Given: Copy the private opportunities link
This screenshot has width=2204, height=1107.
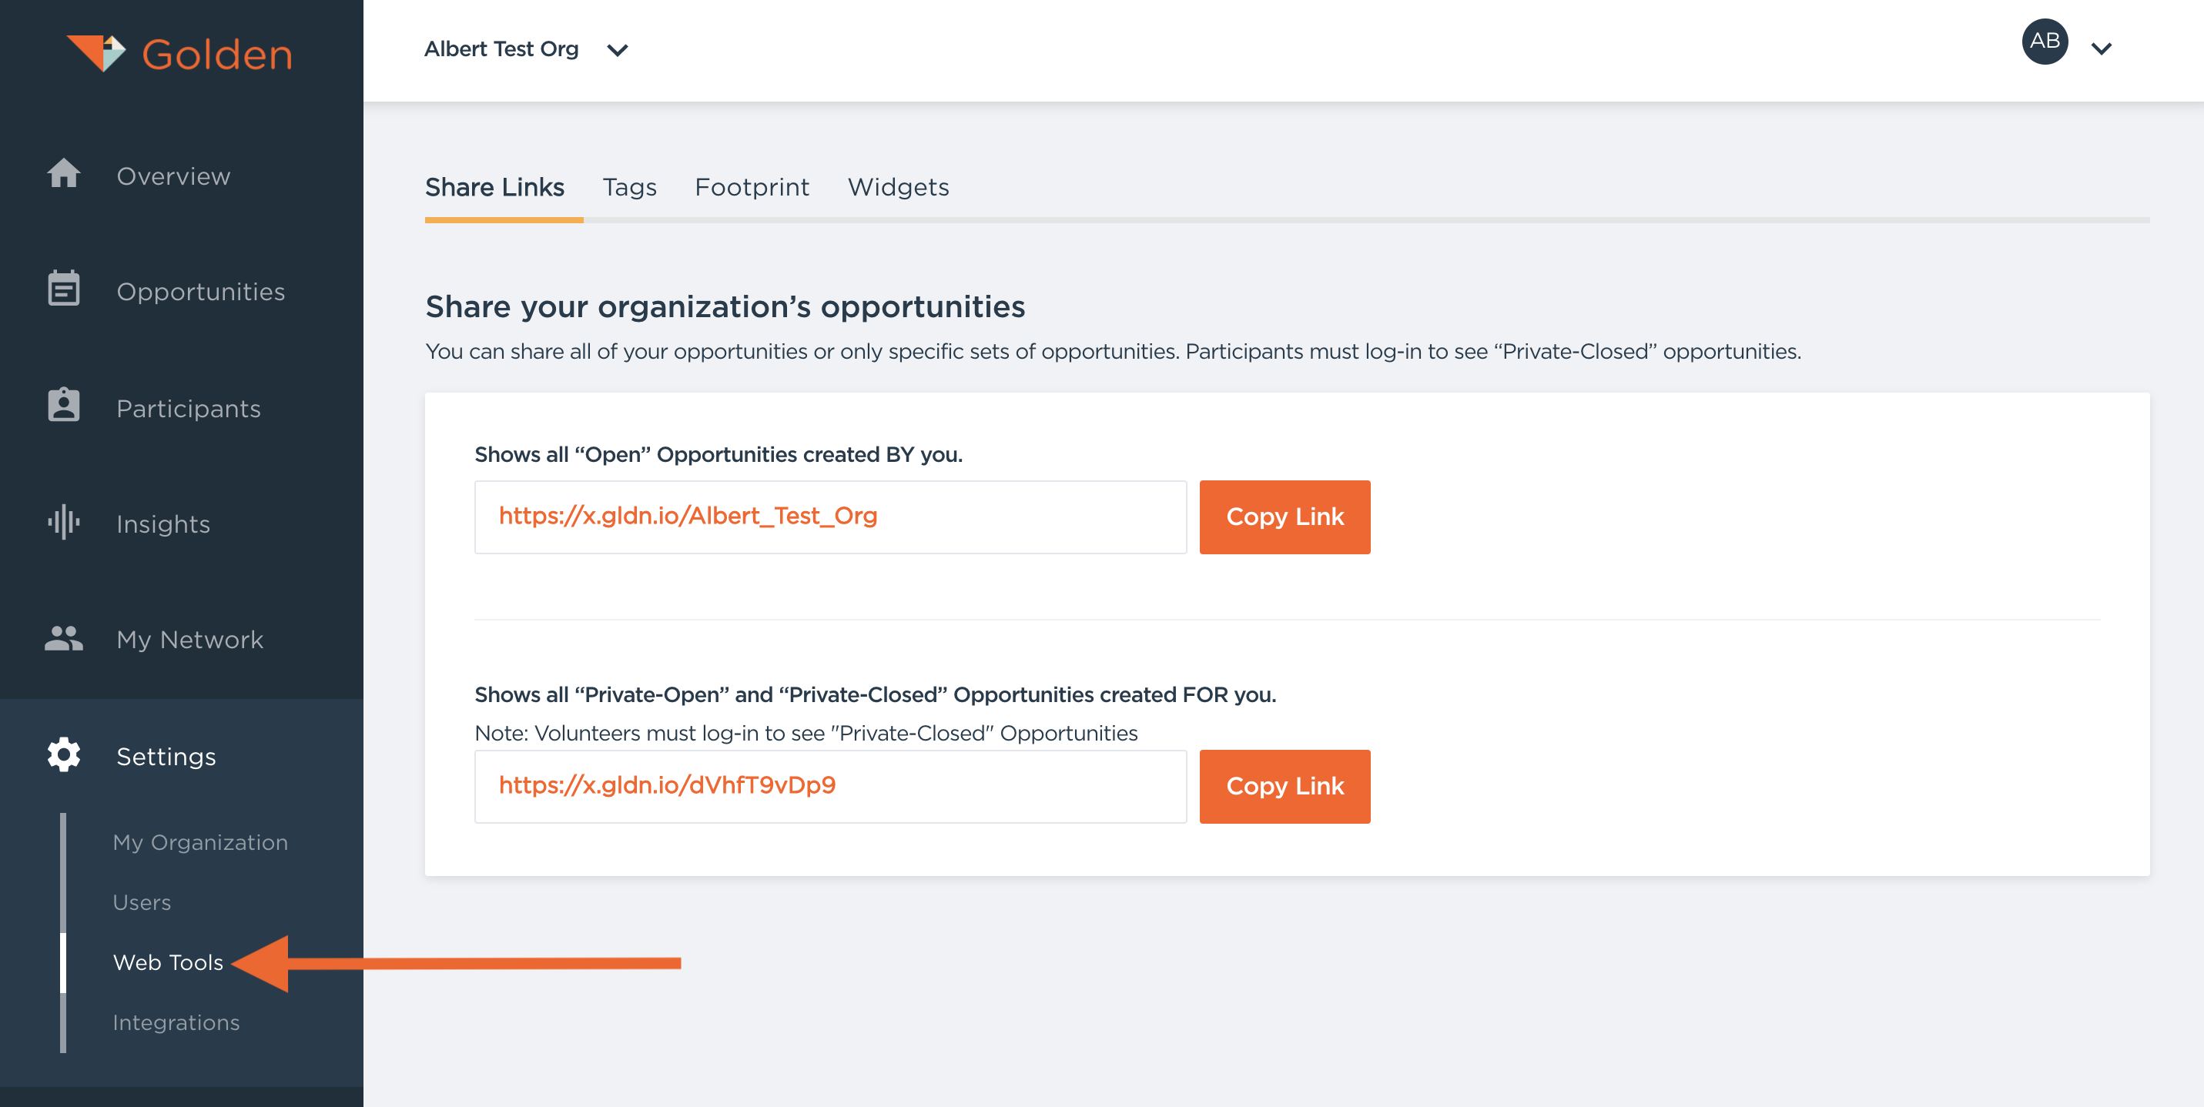Looking at the screenshot, I should click(1284, 786).
